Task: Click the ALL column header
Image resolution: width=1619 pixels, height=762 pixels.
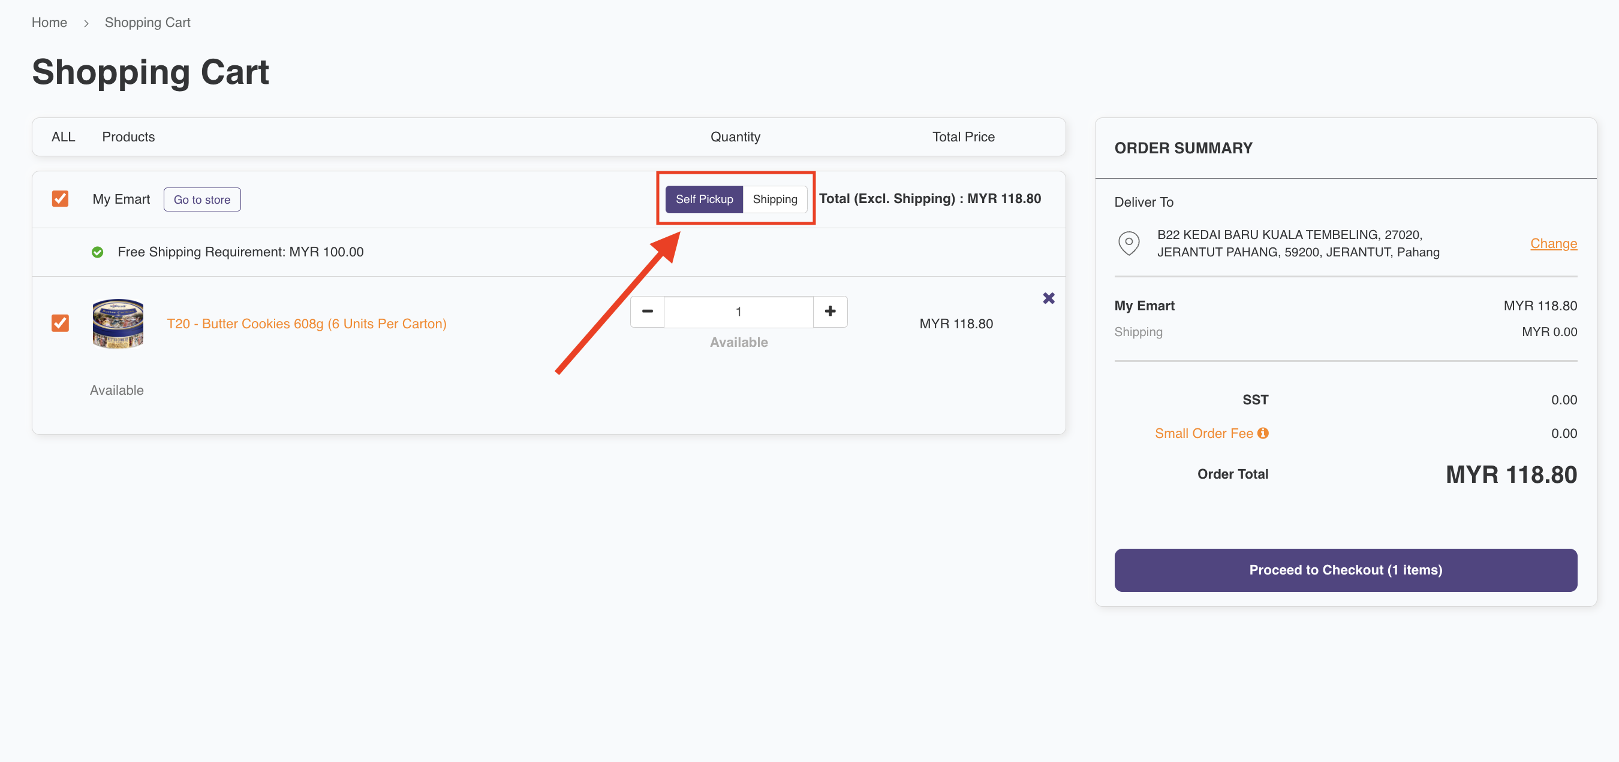Action: (x=63, y=137)
